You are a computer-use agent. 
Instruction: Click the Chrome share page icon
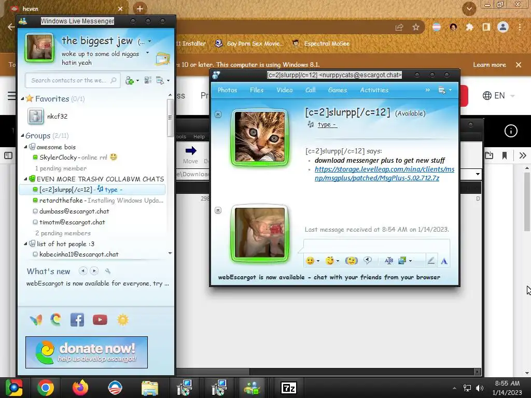(x=399, y=27)
